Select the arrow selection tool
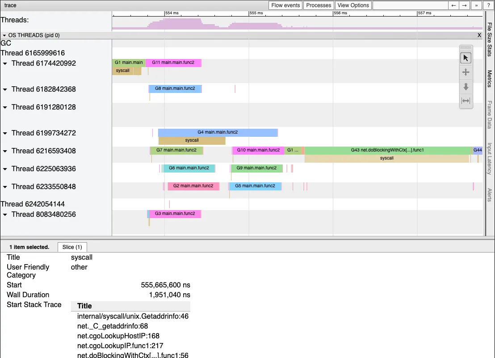This screenshot has height=358, width=495. click(x=466, y=58)
